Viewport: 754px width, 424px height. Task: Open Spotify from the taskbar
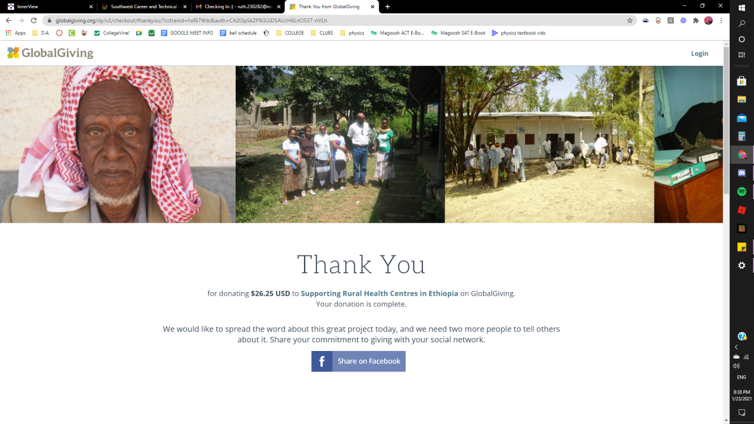742,191
